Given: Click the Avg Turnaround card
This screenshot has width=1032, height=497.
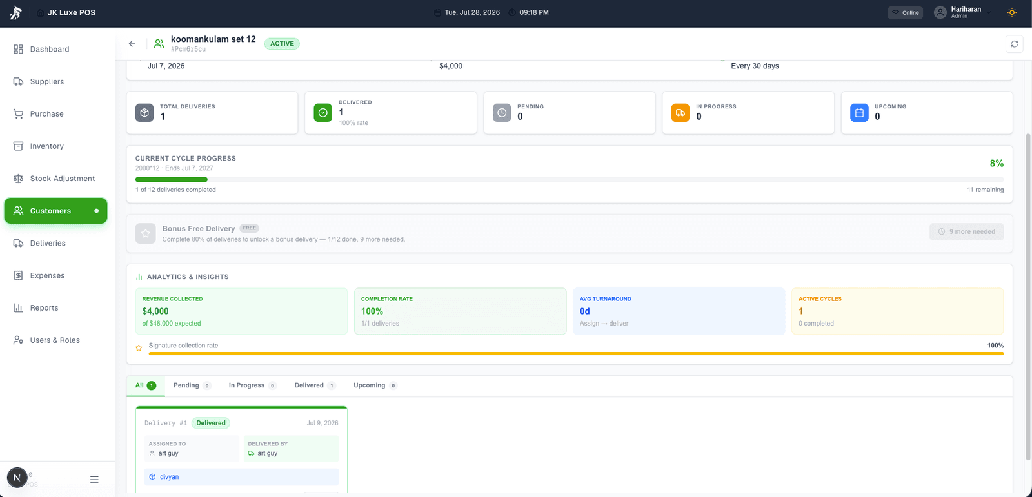Looking at the screenshot, I should 679,311.
